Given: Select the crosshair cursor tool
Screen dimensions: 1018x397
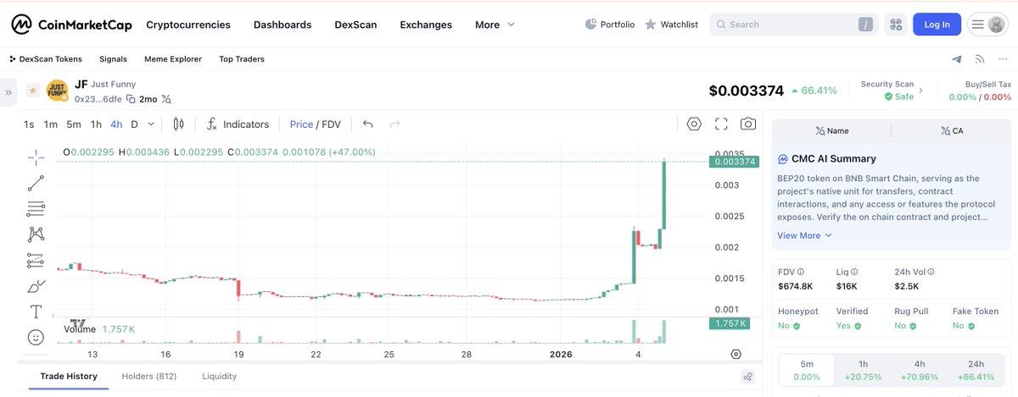Looking at the screenshot, I should [x=36, y=157].
